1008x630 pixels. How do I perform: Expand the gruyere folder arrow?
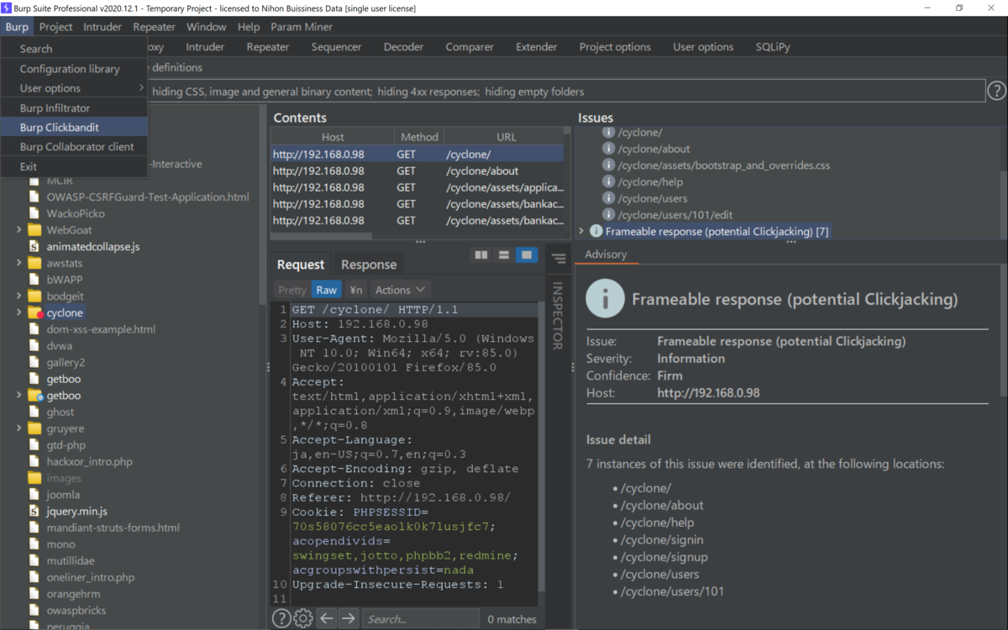coord(19,428)
